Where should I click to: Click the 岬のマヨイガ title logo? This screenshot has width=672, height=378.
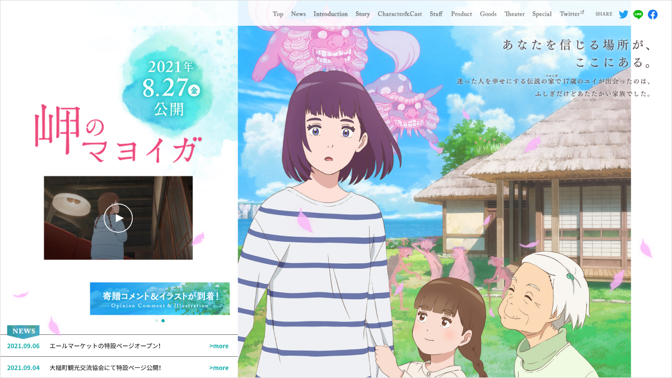pyautogui.click(x=116, y=133)
